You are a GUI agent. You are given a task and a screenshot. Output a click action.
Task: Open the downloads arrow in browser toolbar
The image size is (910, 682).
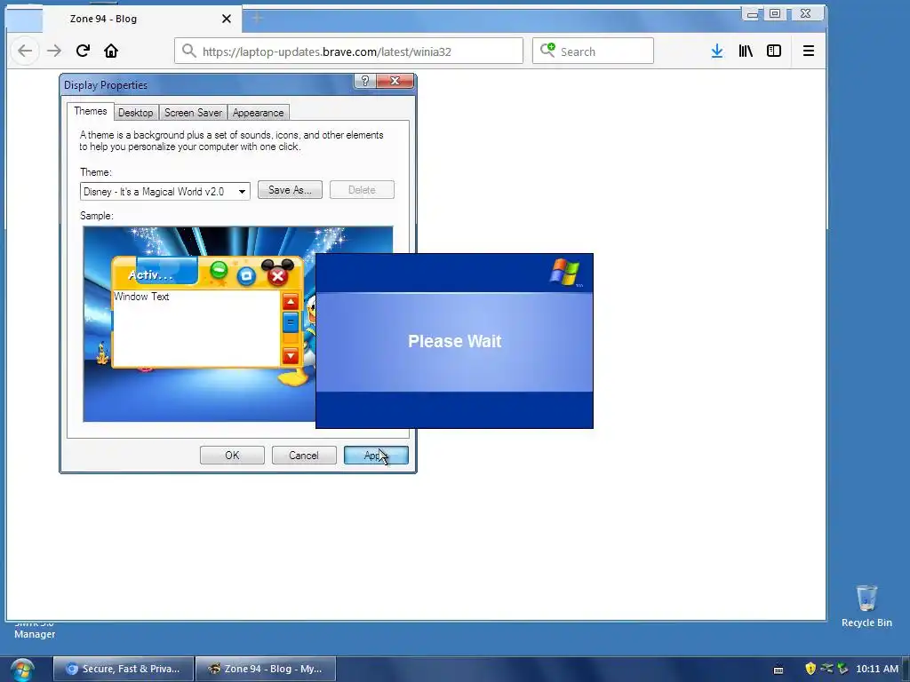(717, 51)
